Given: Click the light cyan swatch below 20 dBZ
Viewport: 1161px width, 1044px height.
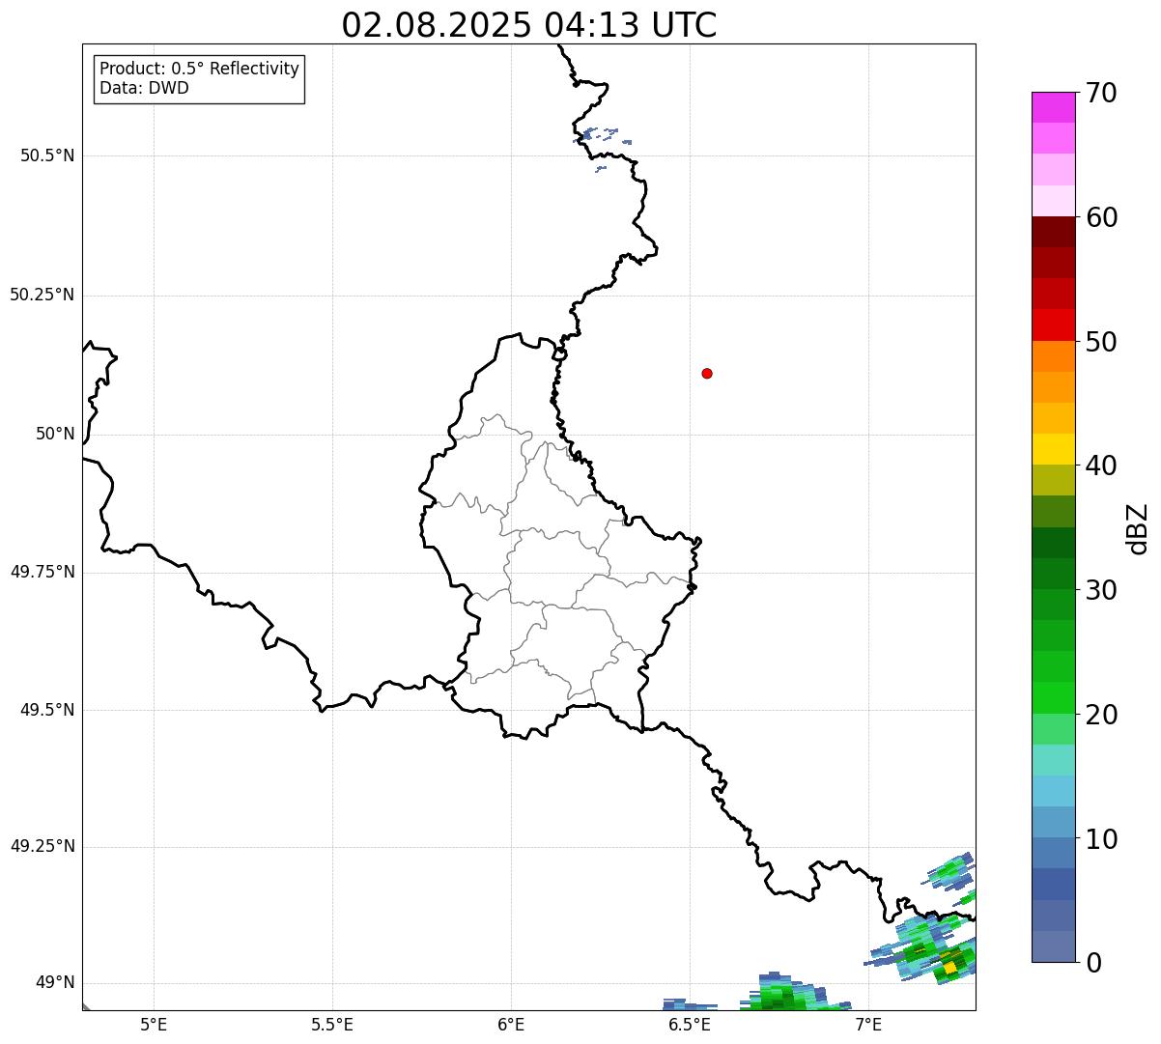Looking at the screenshot, I should (1053, 760).
